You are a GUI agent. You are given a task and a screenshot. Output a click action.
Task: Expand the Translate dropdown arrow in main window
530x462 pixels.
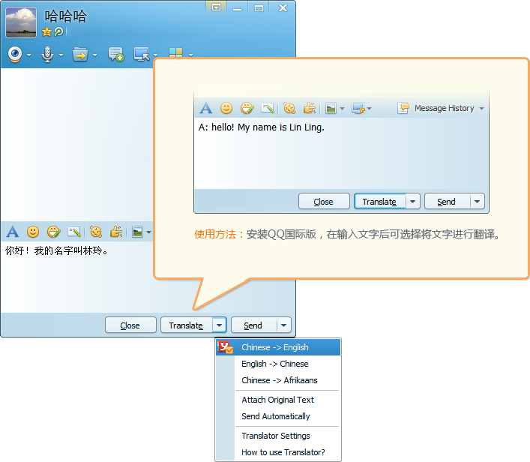[218, 325]
